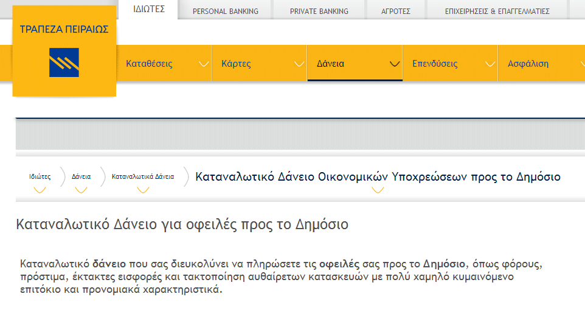Click the bold word δάνειο in paragraph
This screenshot has width=585, height=311.
coord(109,264)
